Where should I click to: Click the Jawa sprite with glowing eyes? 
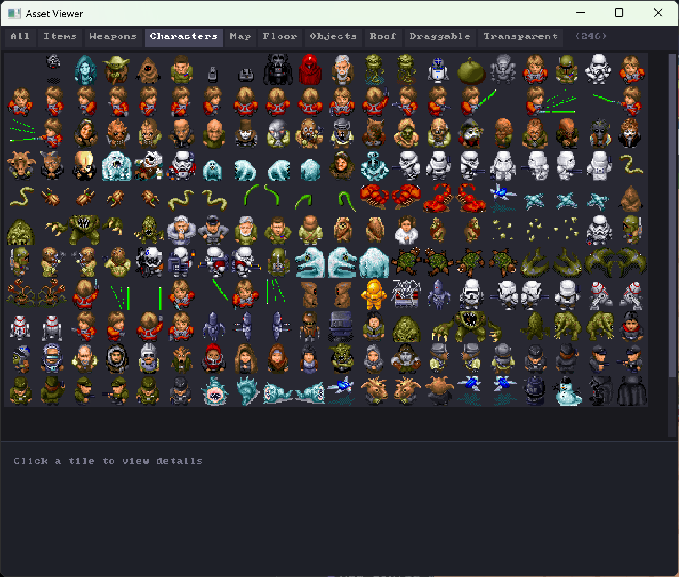point(149,70)
